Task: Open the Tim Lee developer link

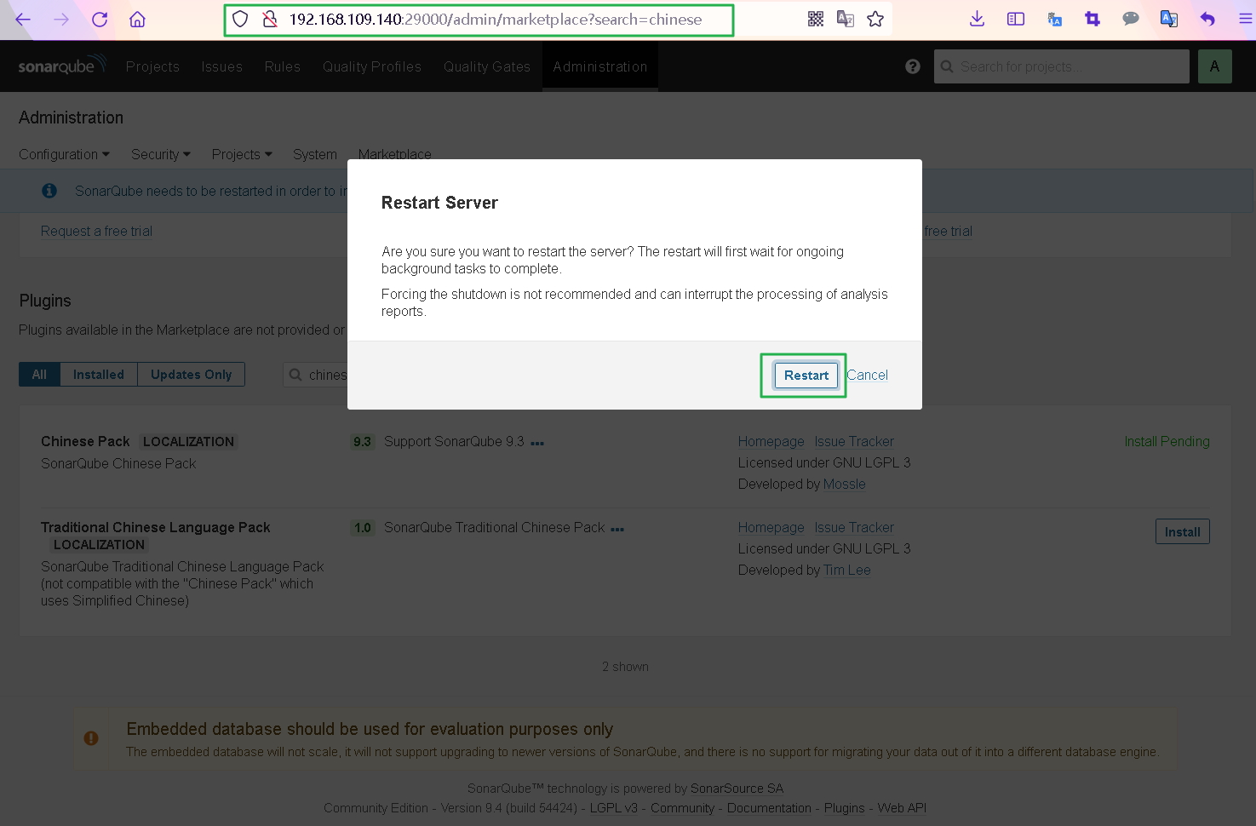Action: coord(847,570)
